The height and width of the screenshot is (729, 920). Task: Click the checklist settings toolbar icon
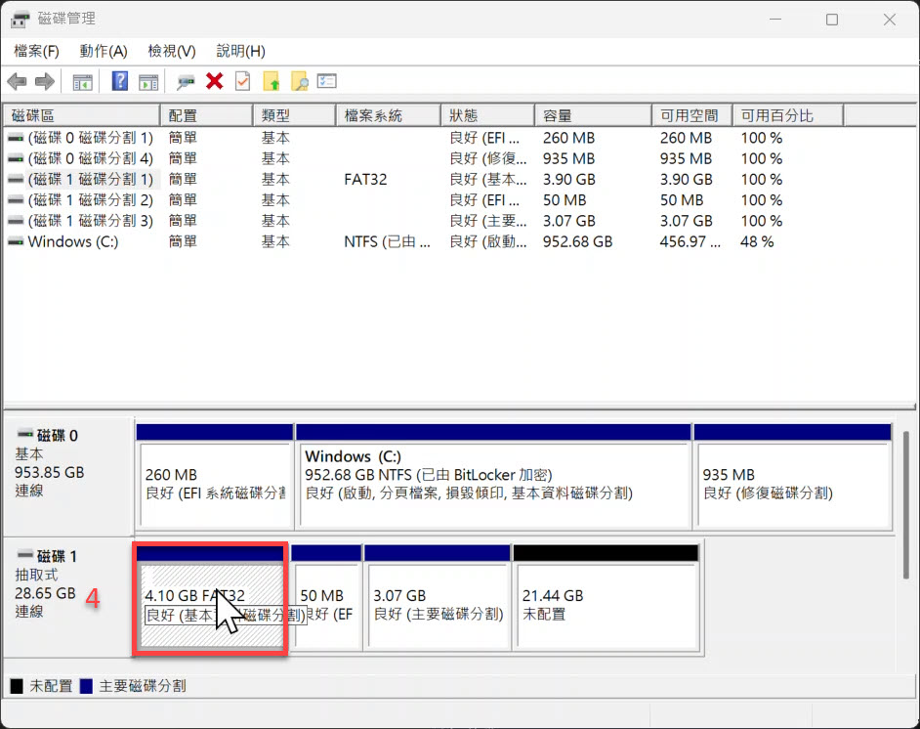[327, 82]
